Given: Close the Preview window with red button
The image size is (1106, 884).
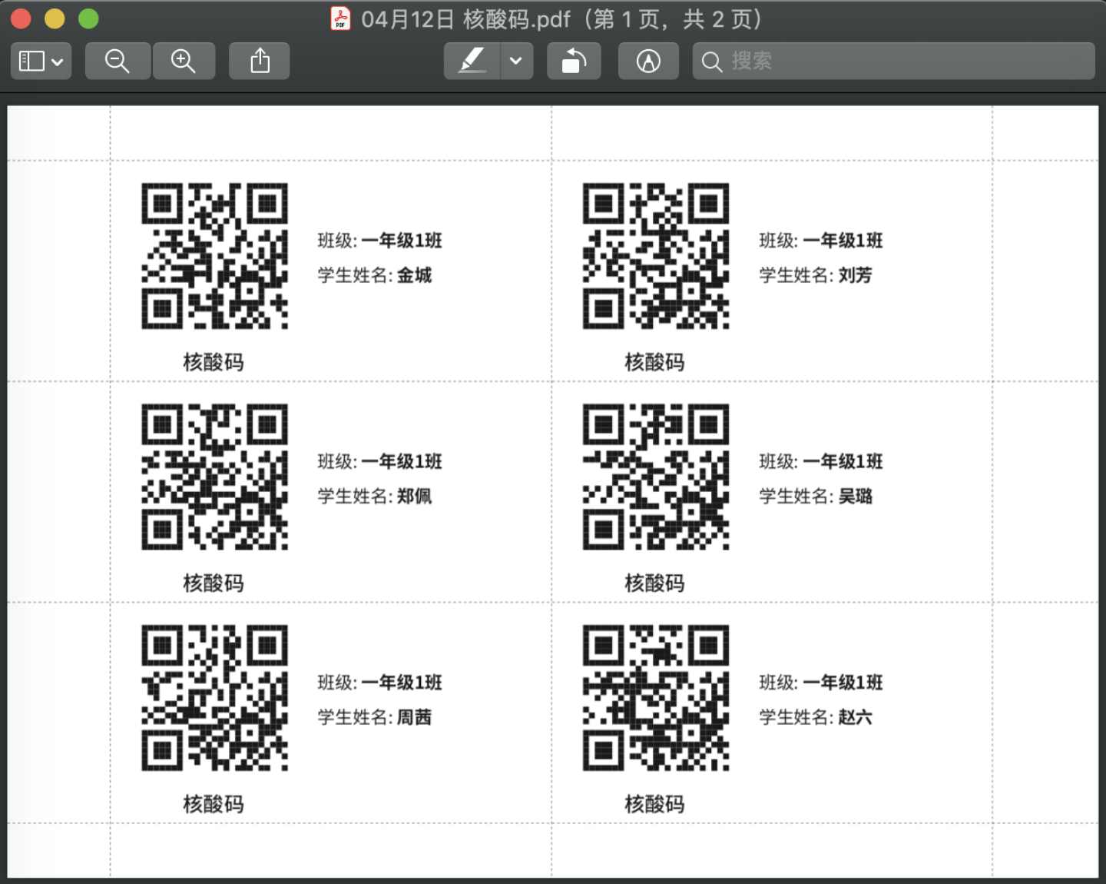Looking at the screenshot, I should coord(21,18).
